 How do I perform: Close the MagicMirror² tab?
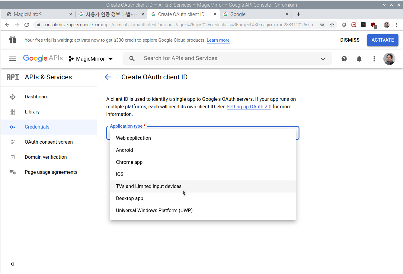pos(71,14)
